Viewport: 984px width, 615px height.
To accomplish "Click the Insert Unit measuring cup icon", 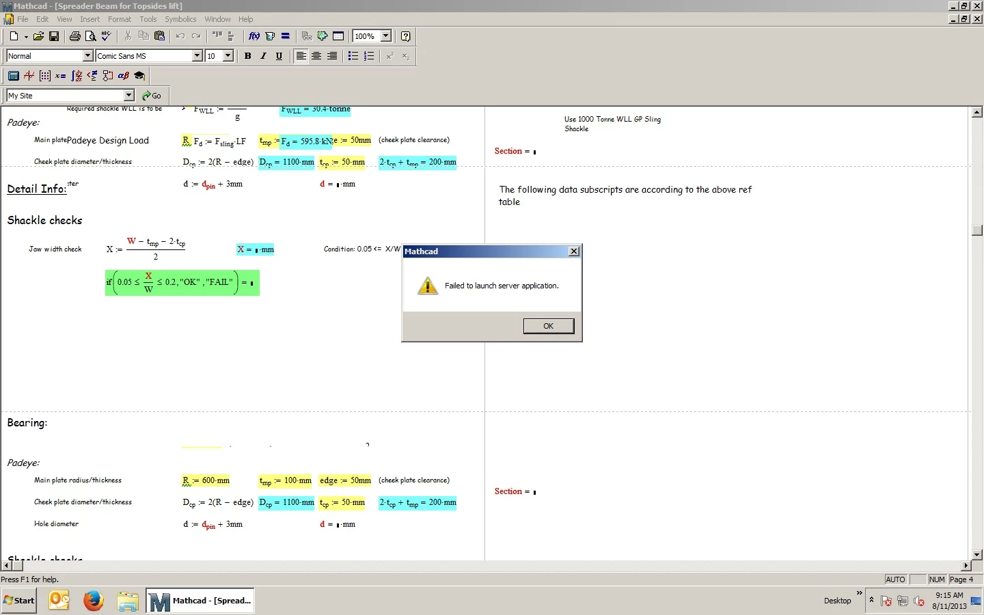I will tap(270, 36).
